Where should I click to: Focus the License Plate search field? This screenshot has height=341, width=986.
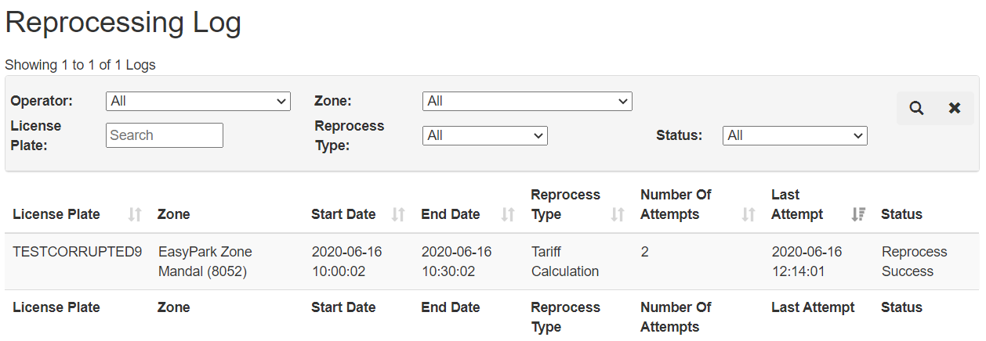pos(165,135)
